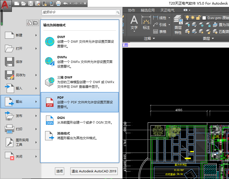Toggle layer lock padlock in layer dropdown
Screen dimensions: 229x179
point(198,18)
